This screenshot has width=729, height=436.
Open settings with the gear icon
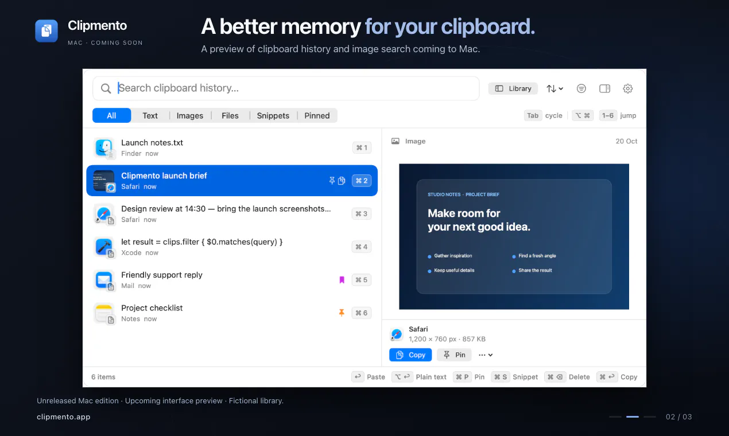click(x=628, y=88)
